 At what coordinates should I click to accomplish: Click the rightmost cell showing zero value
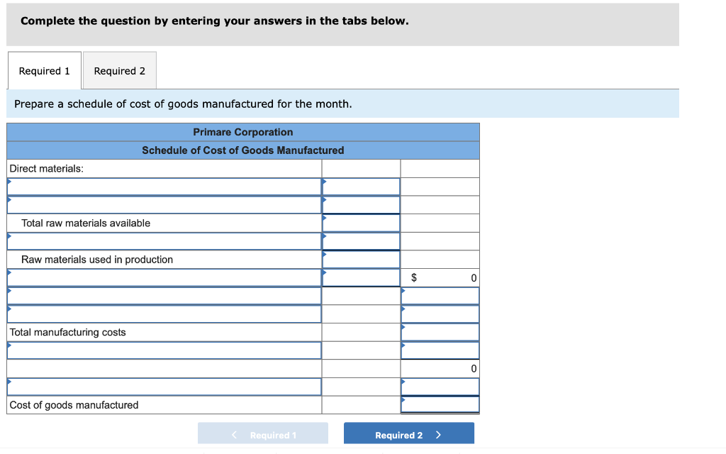tap(440, 368)
